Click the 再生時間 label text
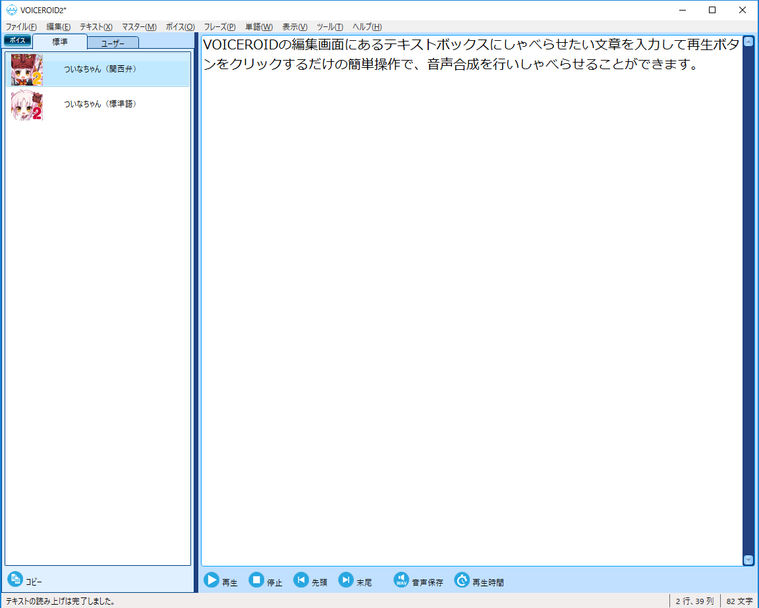 [488, 582]
